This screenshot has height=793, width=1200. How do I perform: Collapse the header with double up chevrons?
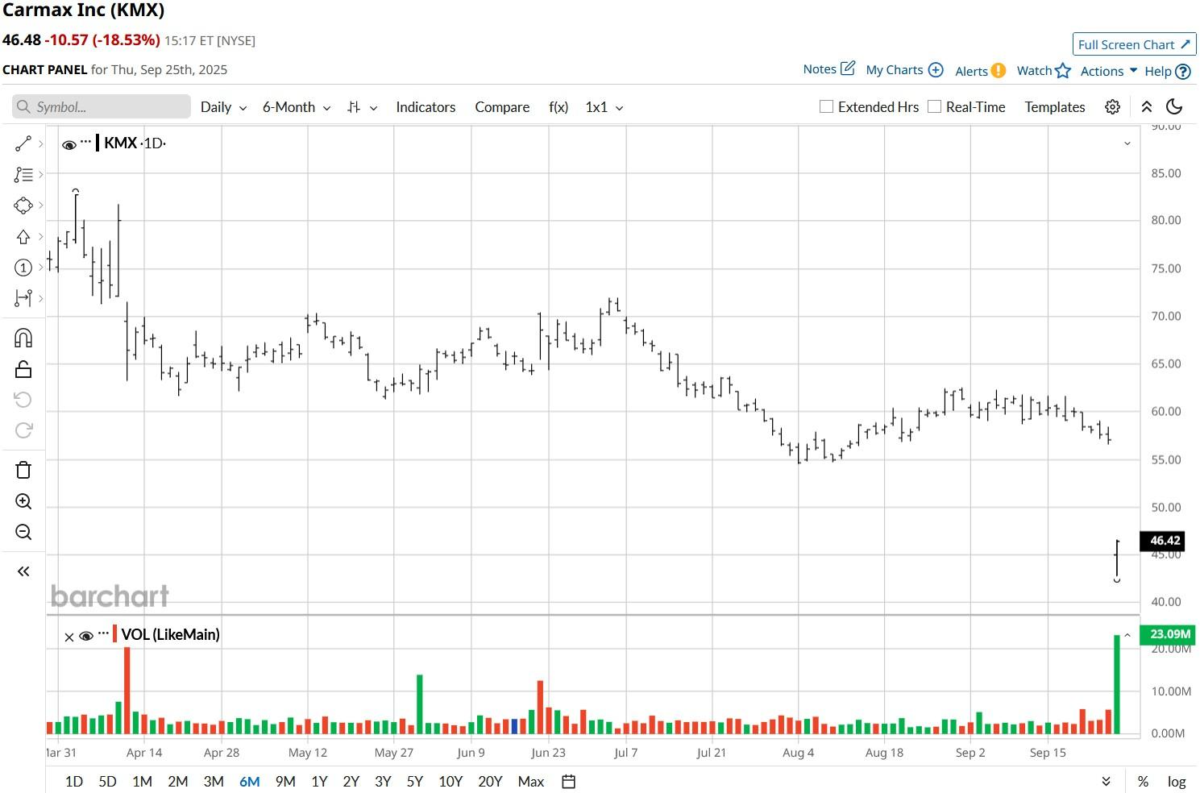(1147, 107)
